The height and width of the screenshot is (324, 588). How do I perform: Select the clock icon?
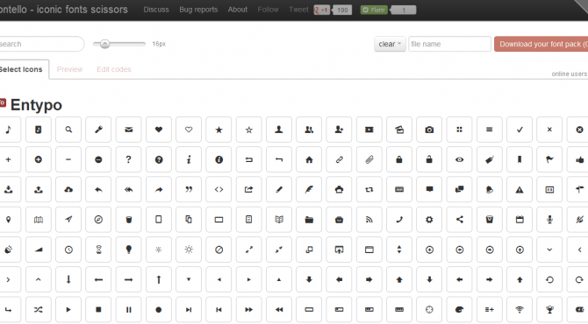[x=68, y=250]
